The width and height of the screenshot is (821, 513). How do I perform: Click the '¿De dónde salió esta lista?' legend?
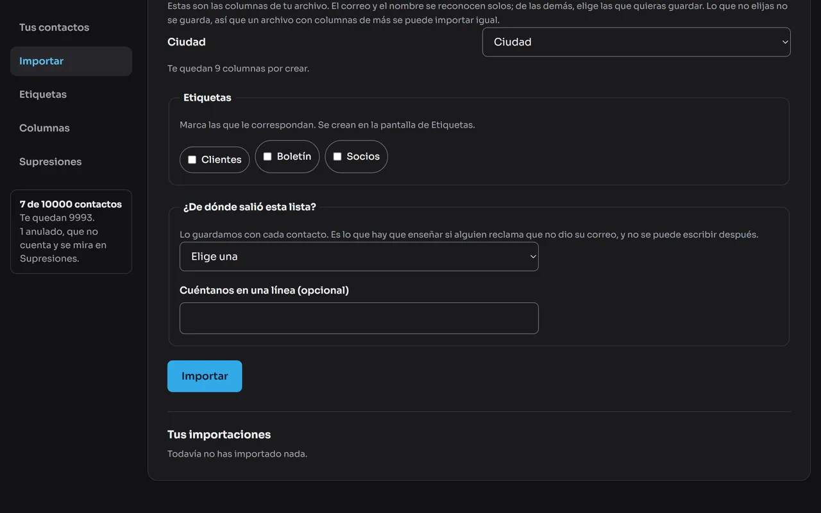click(x=250, y=206)
